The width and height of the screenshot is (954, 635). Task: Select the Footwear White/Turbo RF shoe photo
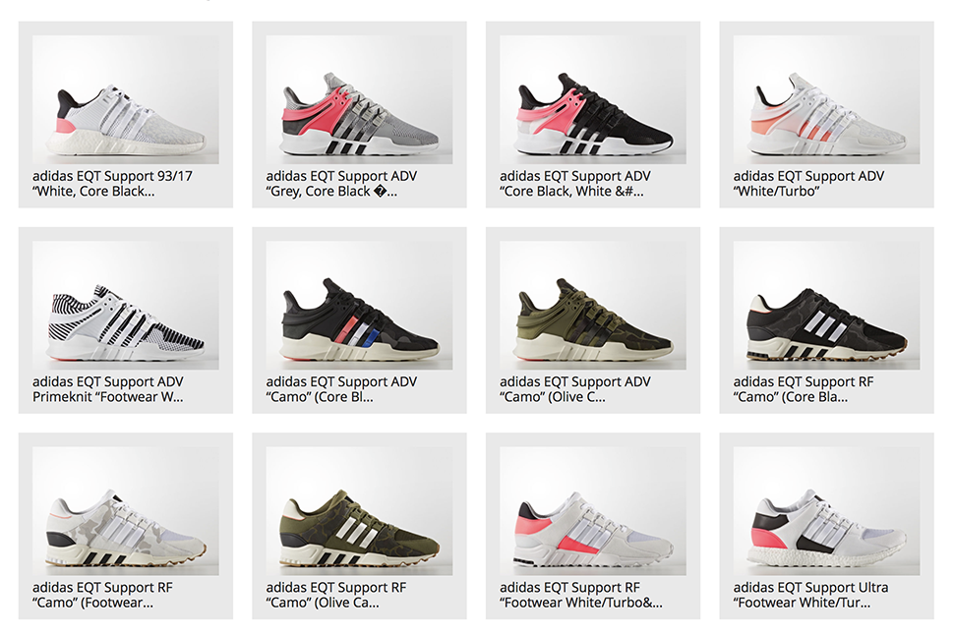coord(593,511)
